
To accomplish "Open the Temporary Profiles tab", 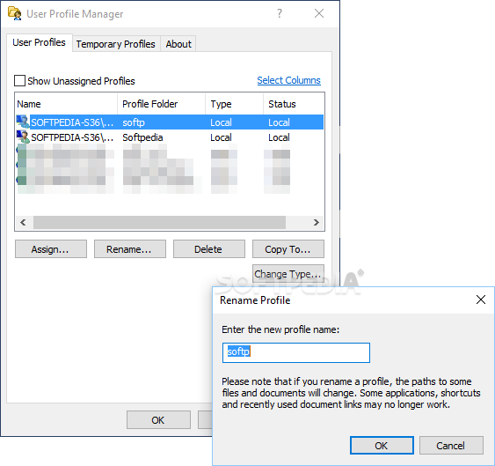I will point(116,44).
